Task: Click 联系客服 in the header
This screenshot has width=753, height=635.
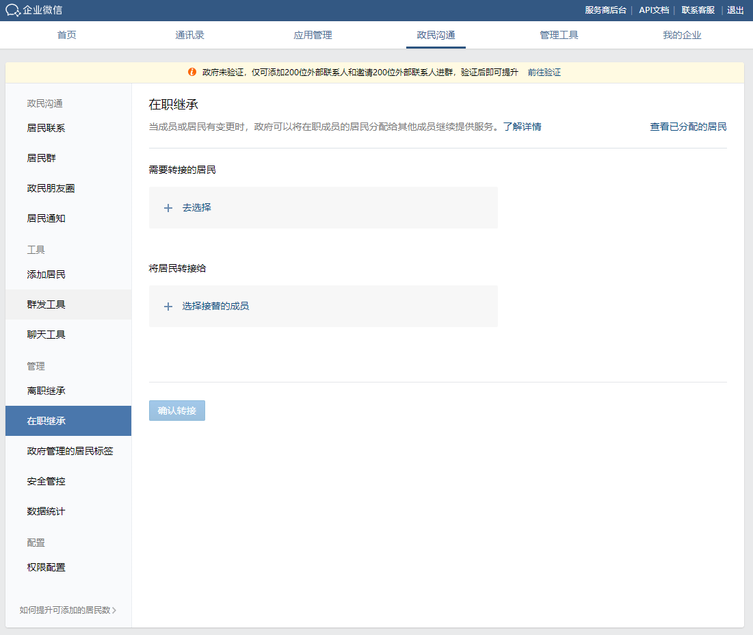Action: click(698, 10)
